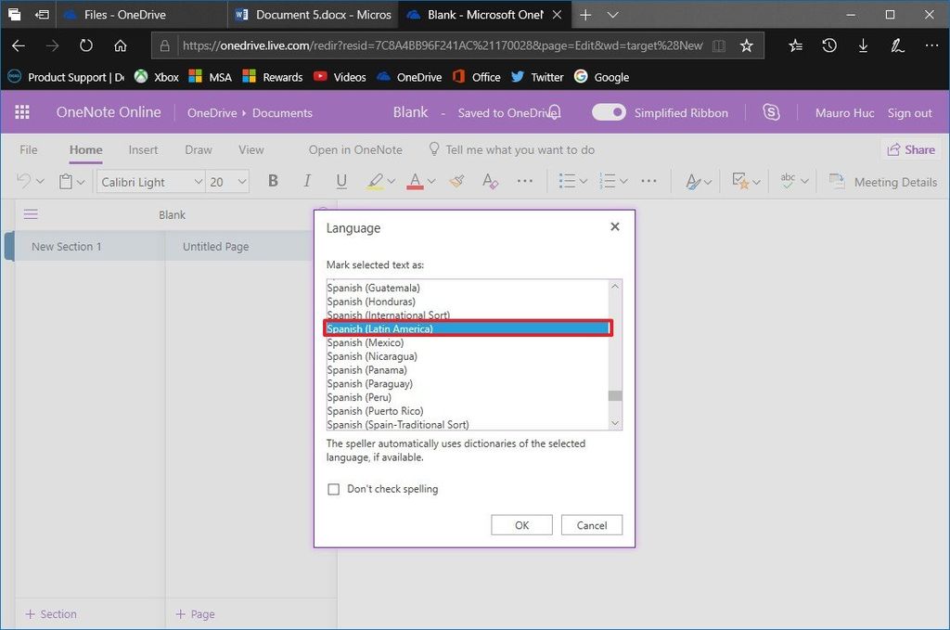Open the Draw ribbon tab
The image size is (950, 630).
(198, 149)
